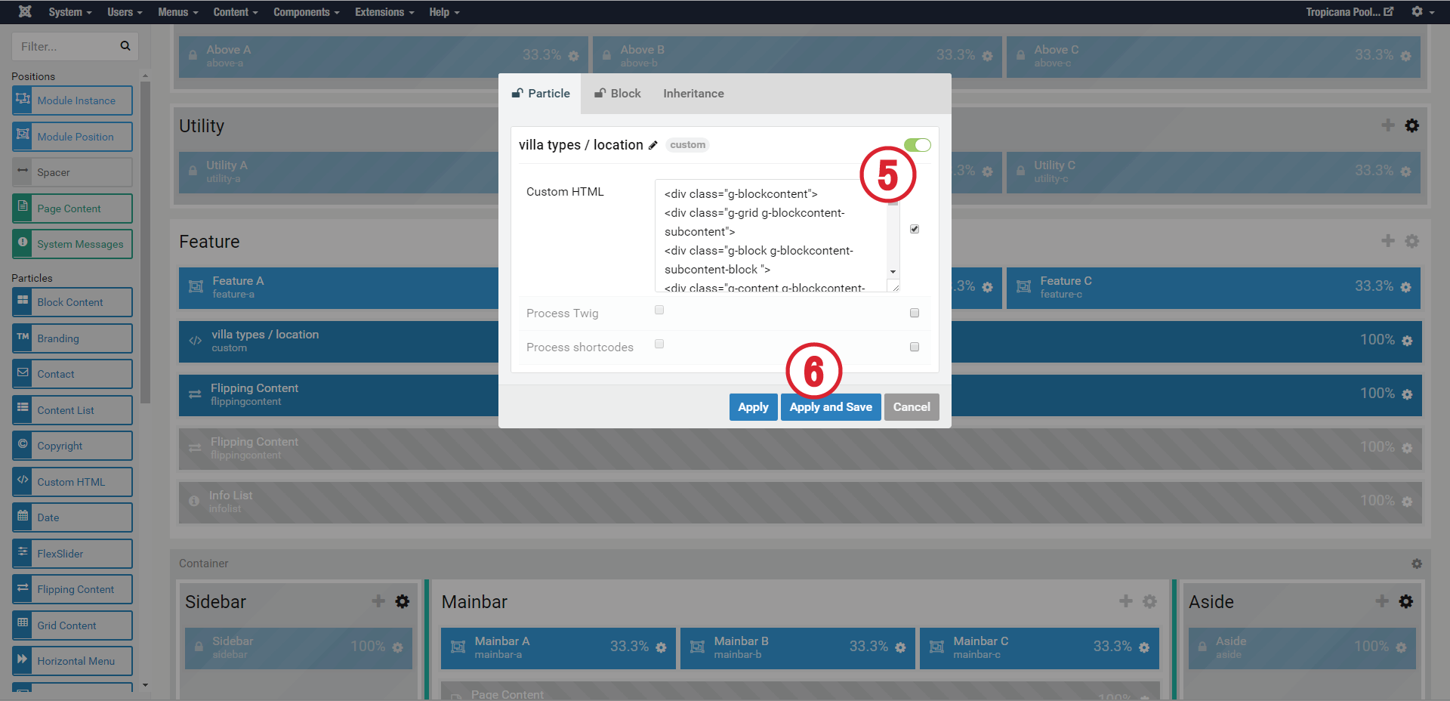Image resolution: width=1450 pixels, height=701 pixels.
Task: Open Aside section settings gear
Action: tap(1406, 601)
